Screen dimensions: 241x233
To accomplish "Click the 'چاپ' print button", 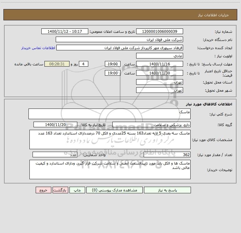I will [x=77, y=190].
